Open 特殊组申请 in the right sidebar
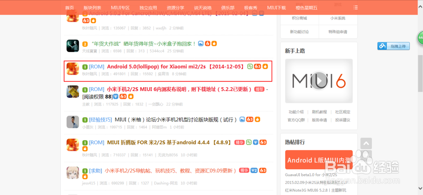The image size is (423, 195). 338,32
